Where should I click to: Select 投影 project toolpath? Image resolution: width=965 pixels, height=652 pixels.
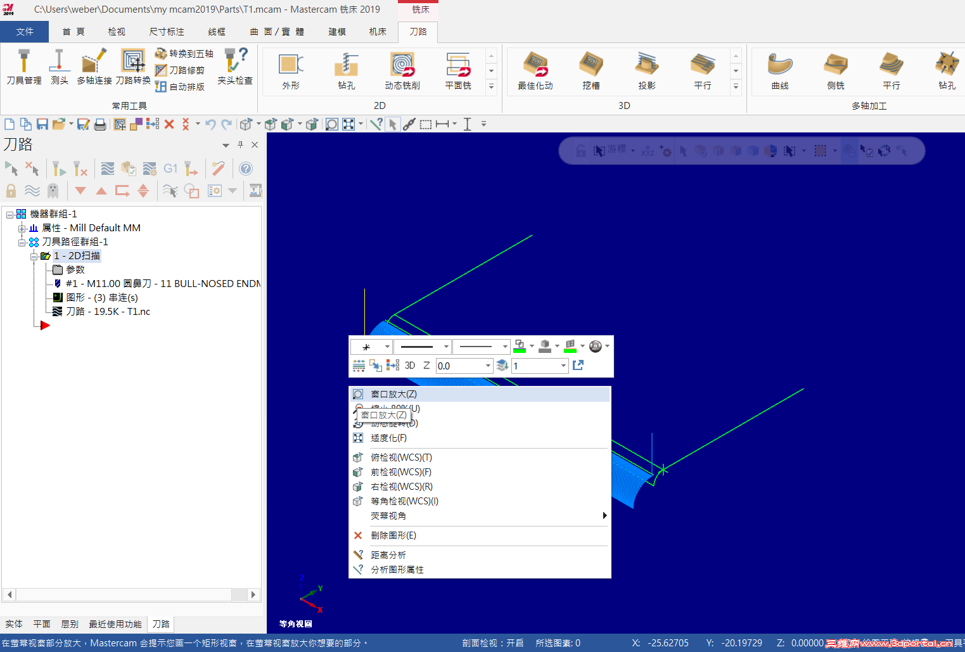647,72
